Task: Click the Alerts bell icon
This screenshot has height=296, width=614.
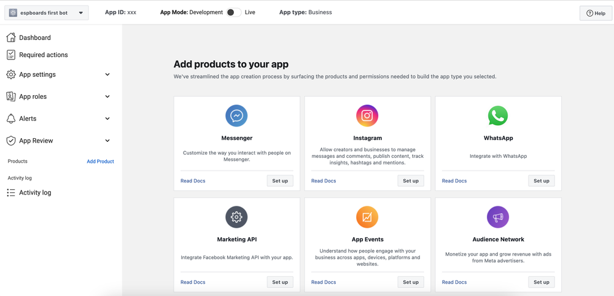Action: [x=11, y=119]
